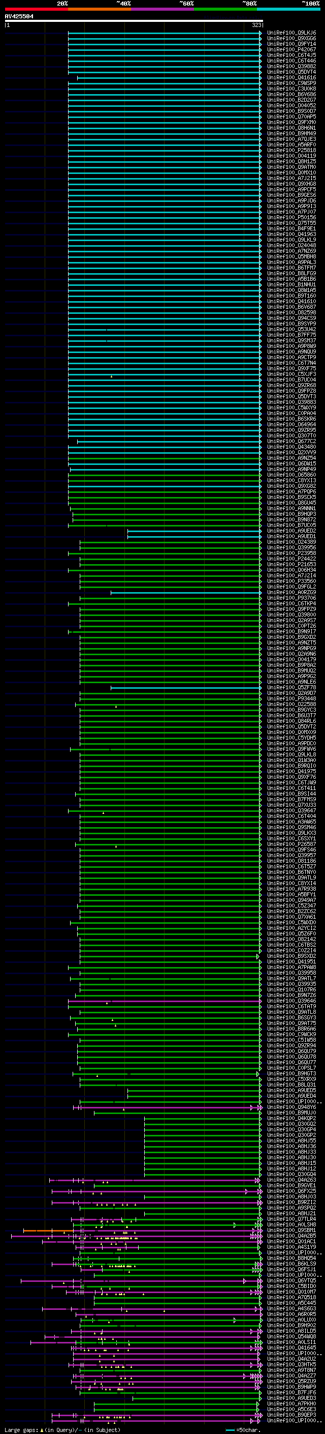
Task: Select hit label UniRef100_P50156
Action: tap(291, 217)
